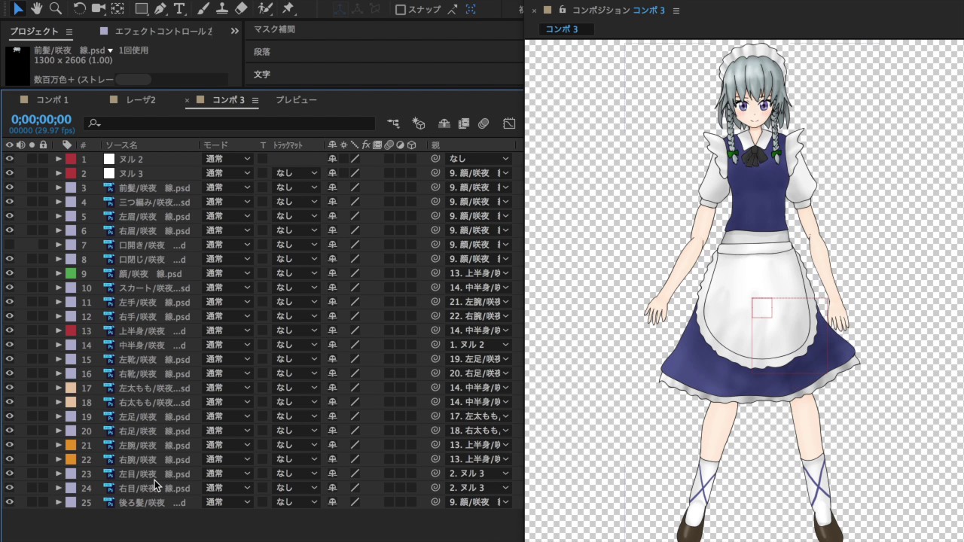Screen dimensions: 964x542
Task: Expand layer 1 ヌル 2 properties
Action: [x=58, y=159]
